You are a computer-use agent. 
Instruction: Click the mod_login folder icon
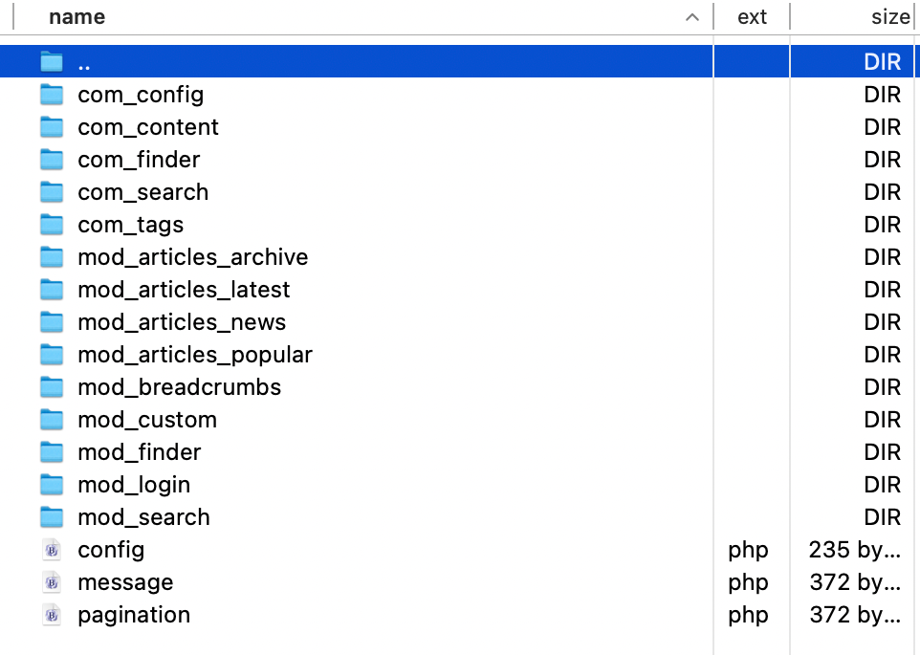click(52, 485)
